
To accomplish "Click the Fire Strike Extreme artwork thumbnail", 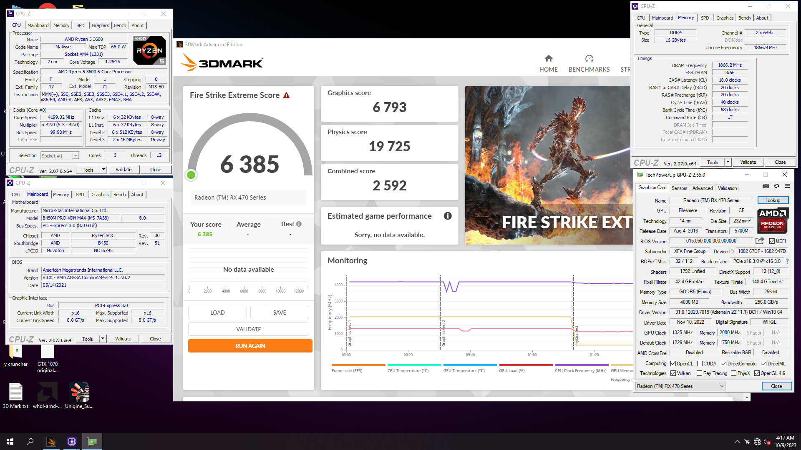I will point(548,165).
